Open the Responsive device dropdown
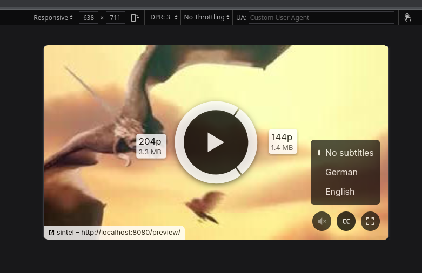Screen dimensions: 422x273 point(53,17)
